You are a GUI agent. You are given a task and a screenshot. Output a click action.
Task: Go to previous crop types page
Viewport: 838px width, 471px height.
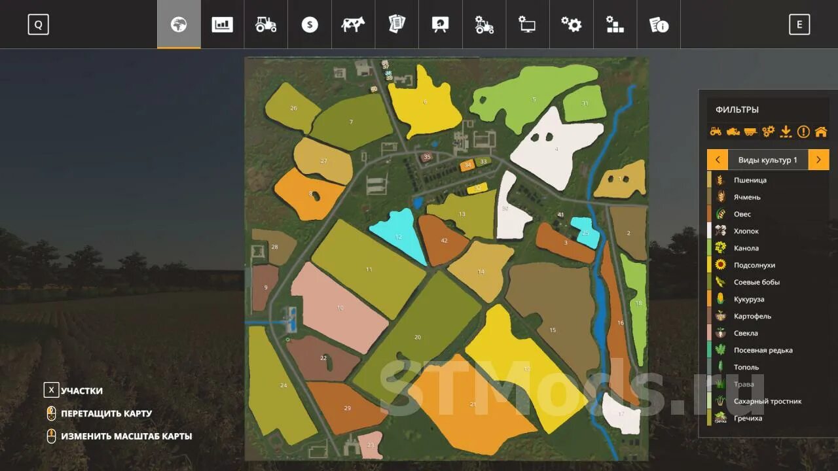(718, 160)
